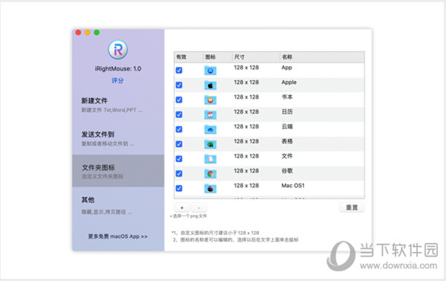Select the Apple folder icon

[x=210, y=85]
